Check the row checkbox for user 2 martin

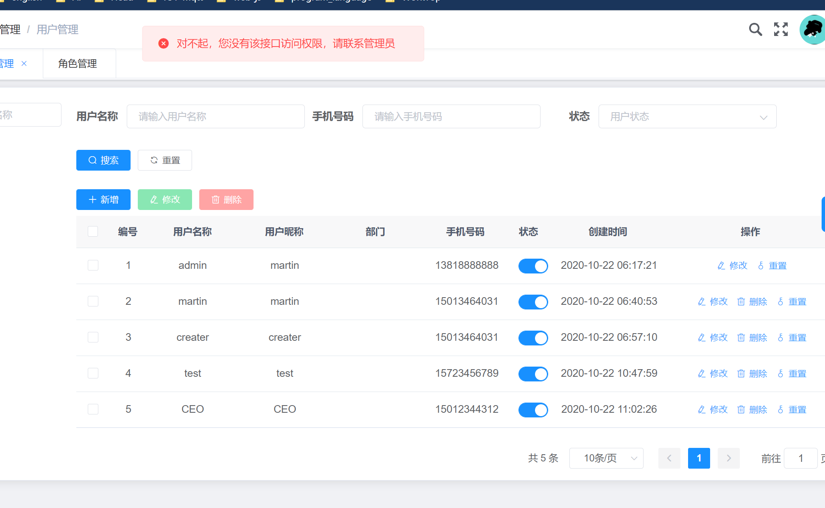click(x=93, y=301)
